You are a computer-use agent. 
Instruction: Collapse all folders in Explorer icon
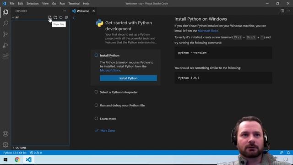point(66,17)
